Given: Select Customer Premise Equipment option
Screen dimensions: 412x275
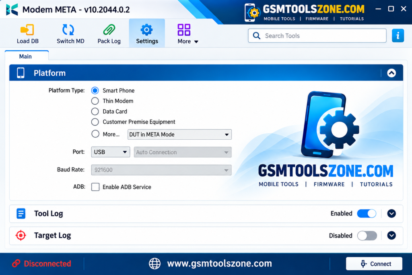Looking at the screenshot, I should tap(95, 122).
